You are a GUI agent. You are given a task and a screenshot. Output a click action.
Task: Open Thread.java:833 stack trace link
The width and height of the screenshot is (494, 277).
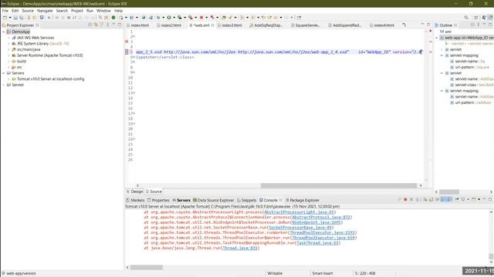(x=240, y=248)
